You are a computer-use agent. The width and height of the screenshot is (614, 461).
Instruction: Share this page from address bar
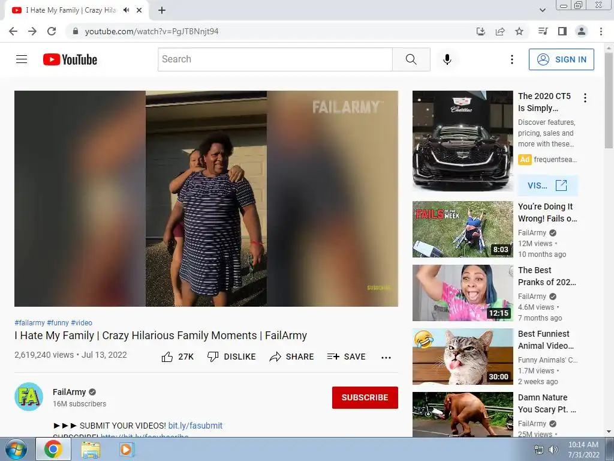[x=500, y=31]
